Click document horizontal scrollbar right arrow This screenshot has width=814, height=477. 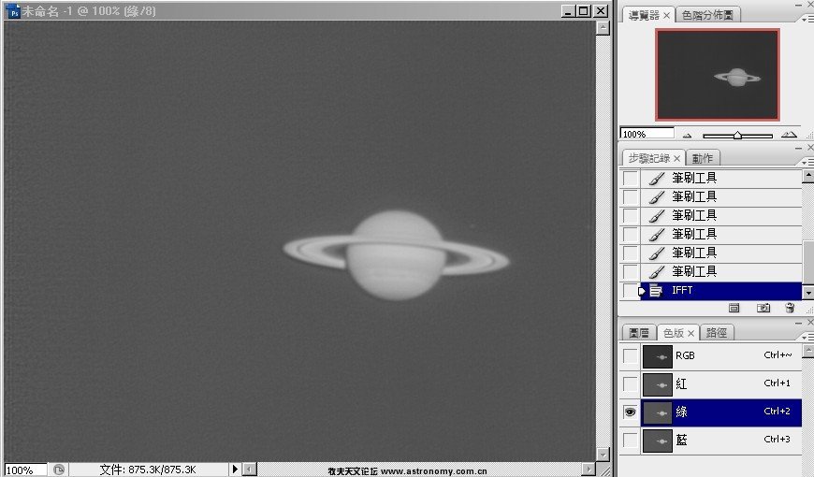pos(589,470)
